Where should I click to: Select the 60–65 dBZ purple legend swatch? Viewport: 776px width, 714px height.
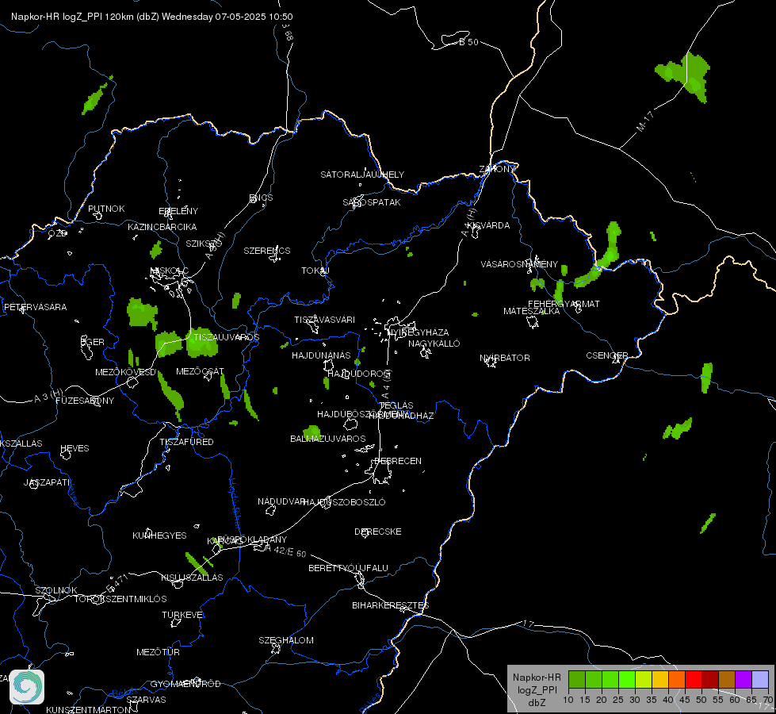(x=744, y=680)
